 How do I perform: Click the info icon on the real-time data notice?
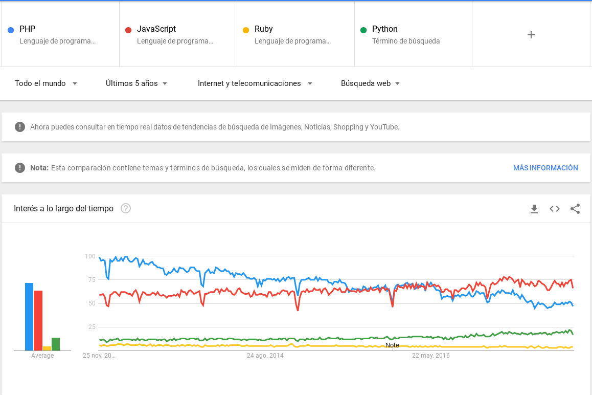point(20,126)
